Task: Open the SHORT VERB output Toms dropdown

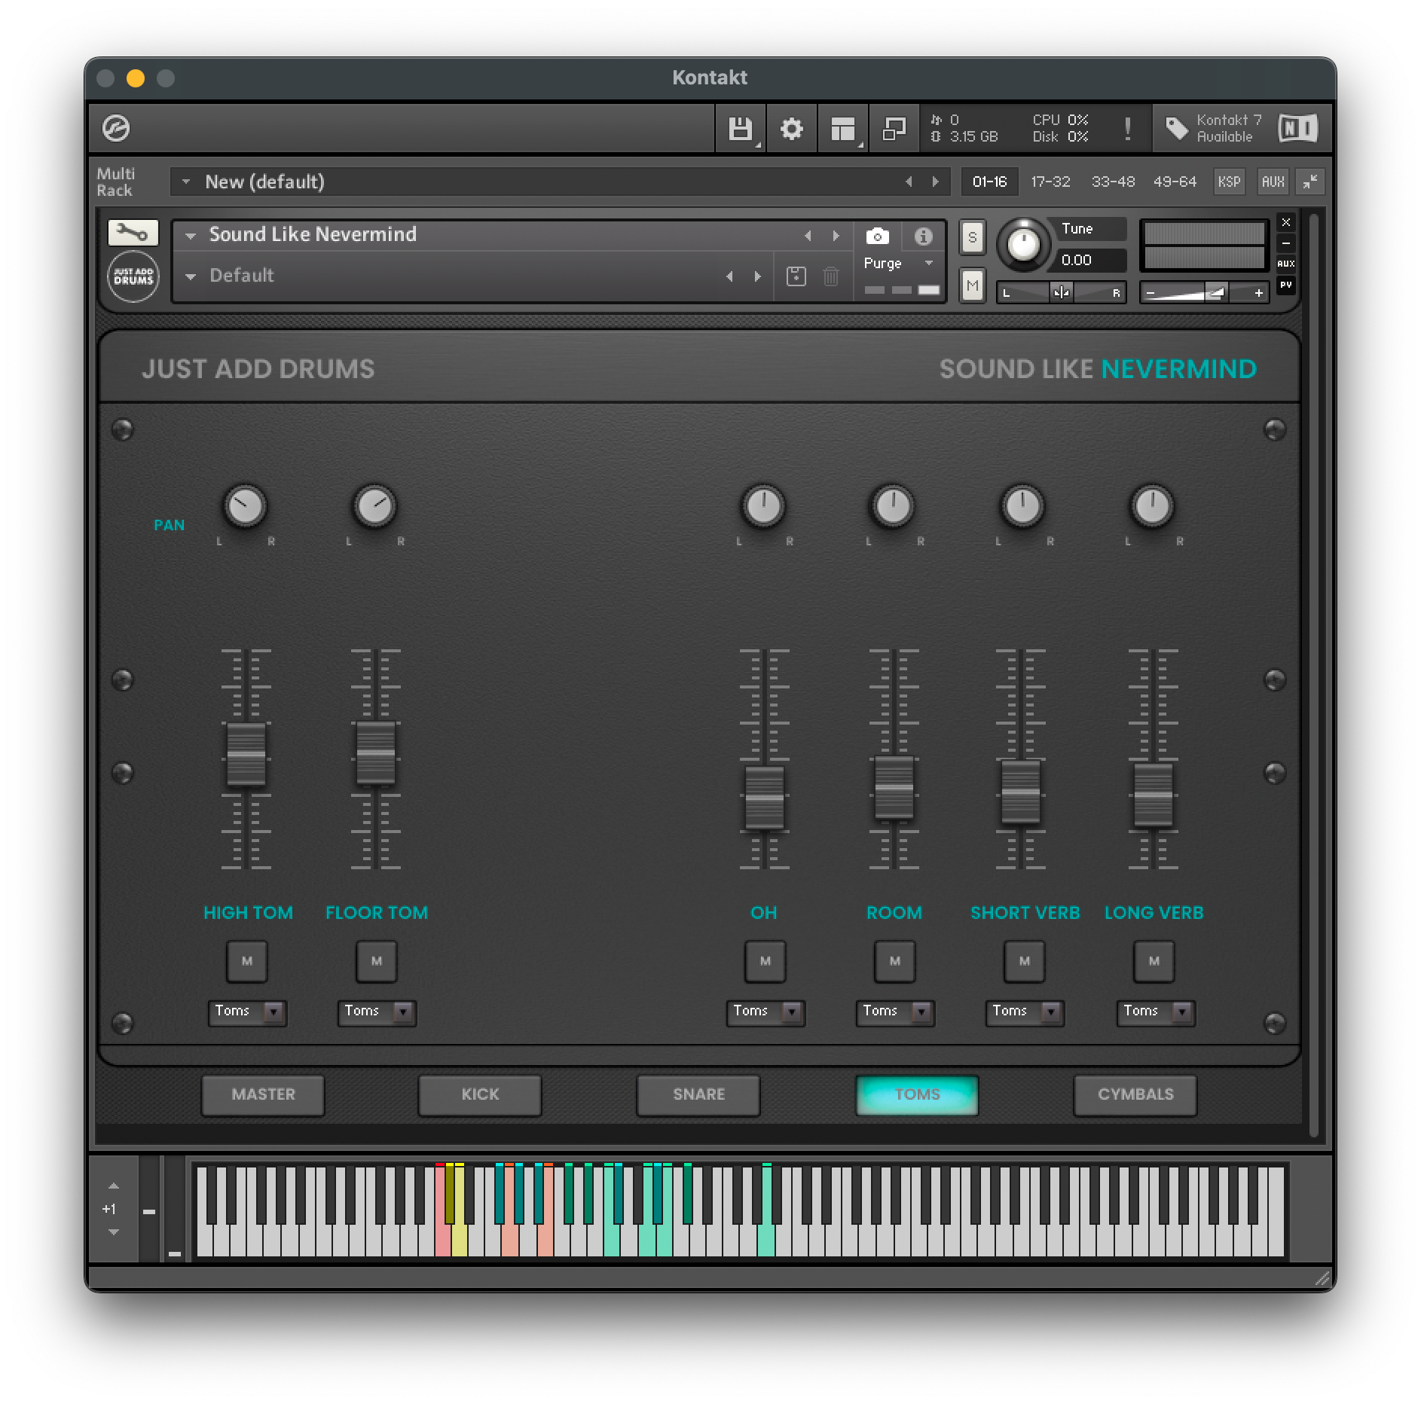Action: [1025, 1012]
